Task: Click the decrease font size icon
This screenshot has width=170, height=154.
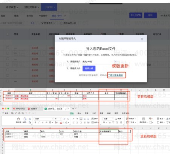Action: 68,119
